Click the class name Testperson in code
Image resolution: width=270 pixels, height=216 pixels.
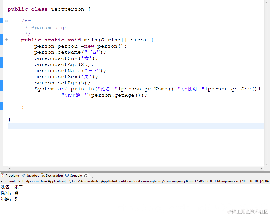click(68, 9)
